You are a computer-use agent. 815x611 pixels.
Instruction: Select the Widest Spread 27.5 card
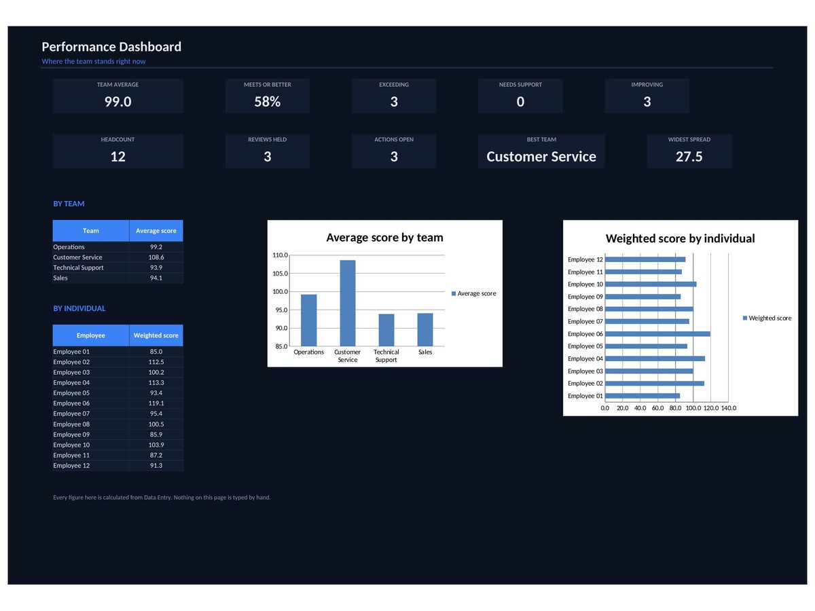click(x=689, y=151)
